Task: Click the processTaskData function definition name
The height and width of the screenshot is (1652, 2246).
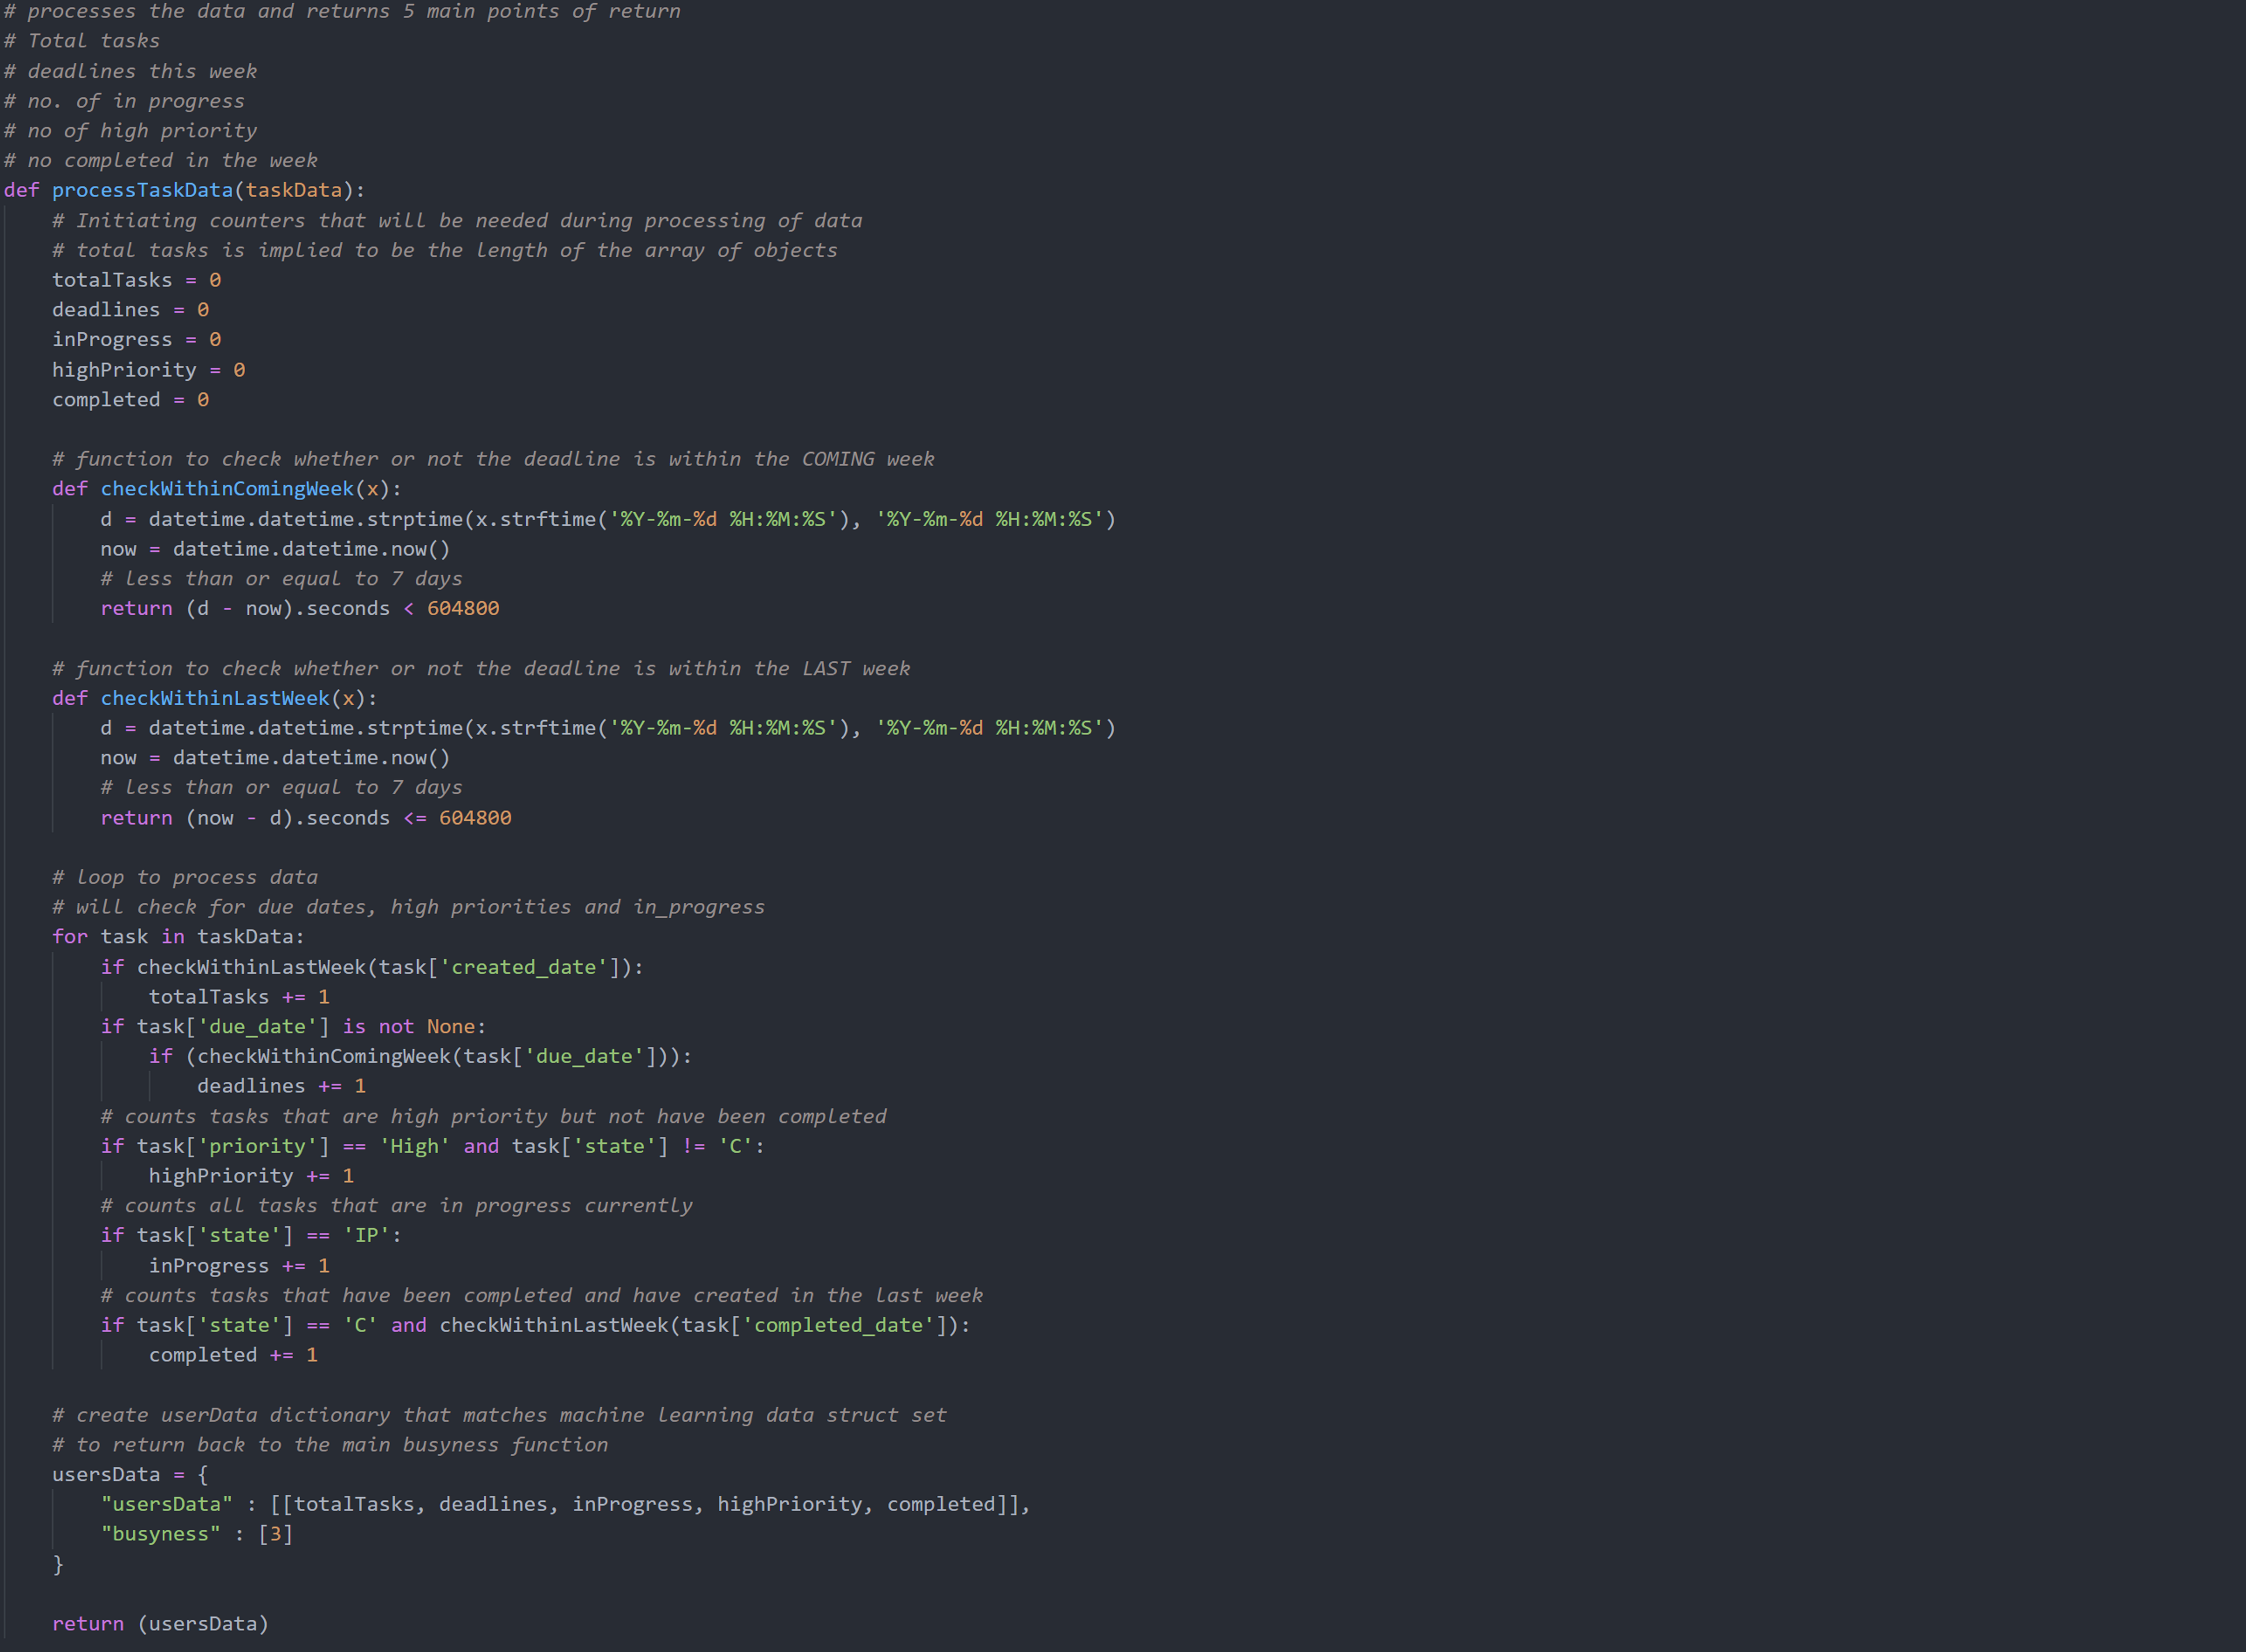Action: (142, 190)
